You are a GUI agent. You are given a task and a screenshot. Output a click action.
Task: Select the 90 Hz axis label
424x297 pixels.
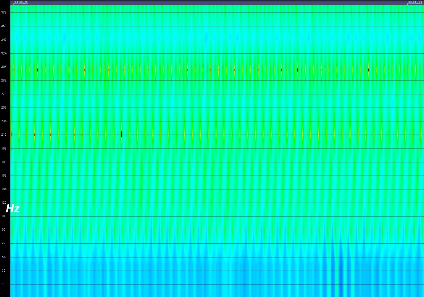click(4, 230)
